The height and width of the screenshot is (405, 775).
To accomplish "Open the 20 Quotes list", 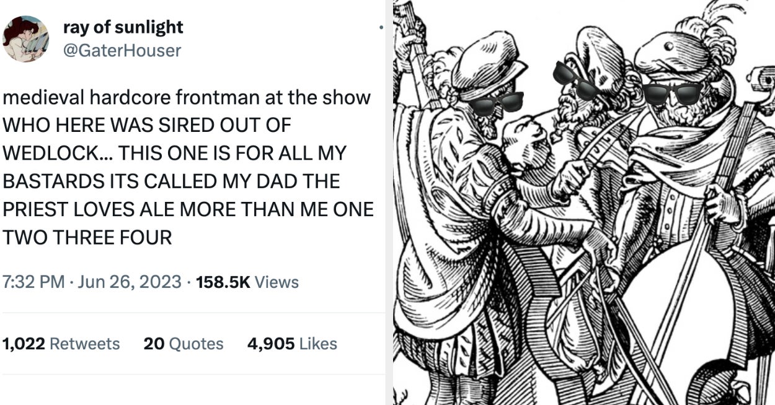I will tap(184, 344).
